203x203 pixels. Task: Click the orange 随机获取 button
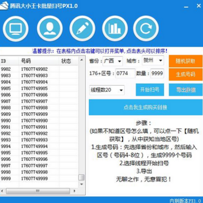186,61
